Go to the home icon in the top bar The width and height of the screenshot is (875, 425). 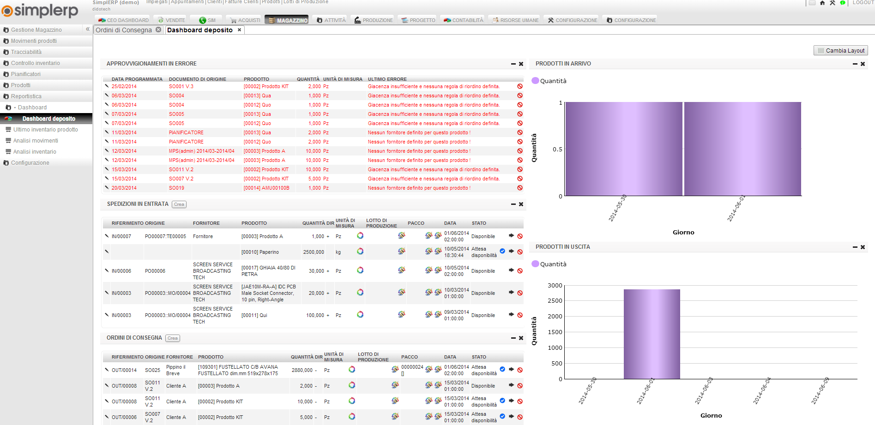(x=822, y=3)
